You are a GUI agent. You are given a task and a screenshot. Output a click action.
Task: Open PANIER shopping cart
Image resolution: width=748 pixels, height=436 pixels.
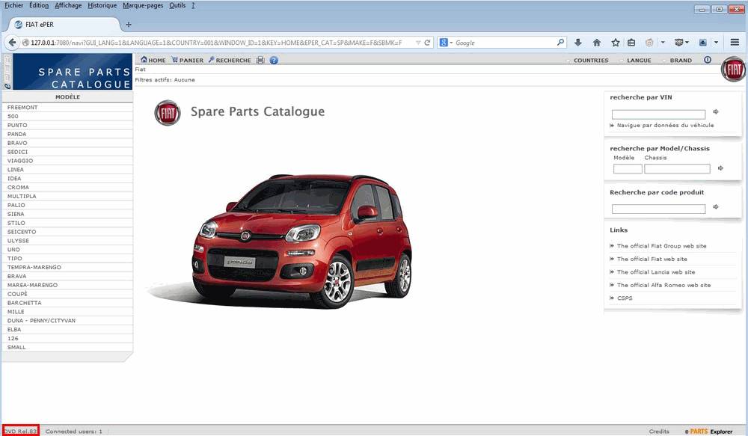click(x=188, y=60)
